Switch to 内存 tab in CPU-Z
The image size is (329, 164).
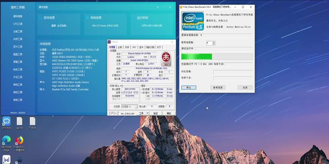pyautogui.click(x=127, y=47)
